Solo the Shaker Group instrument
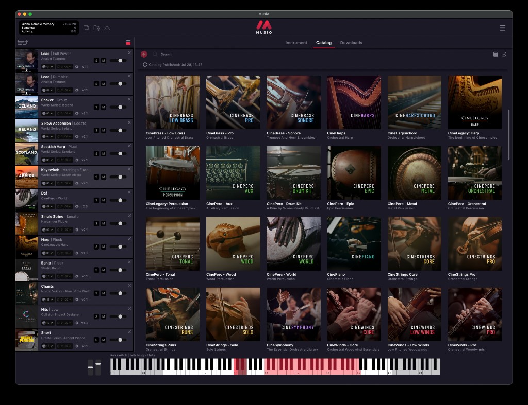 click(96, 107)
